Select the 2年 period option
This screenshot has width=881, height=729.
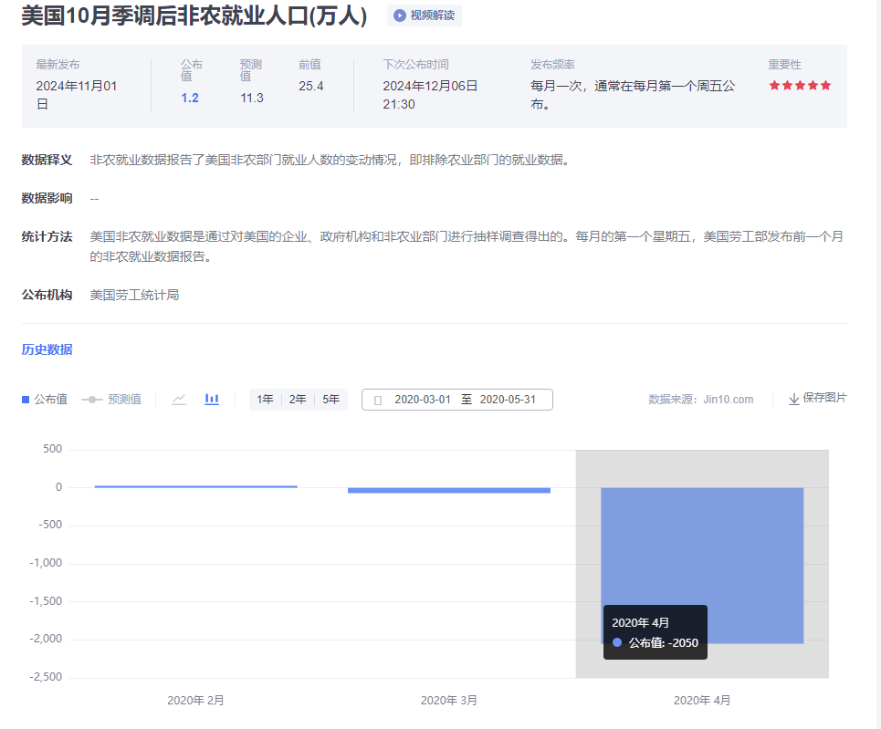click(297, 399)
